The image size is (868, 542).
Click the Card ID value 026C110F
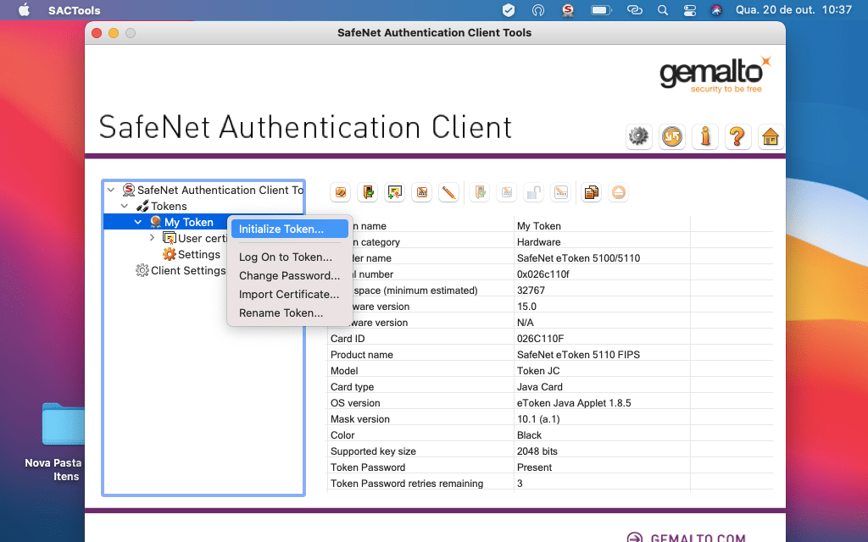pyautogui.click(x=540, y=339)
